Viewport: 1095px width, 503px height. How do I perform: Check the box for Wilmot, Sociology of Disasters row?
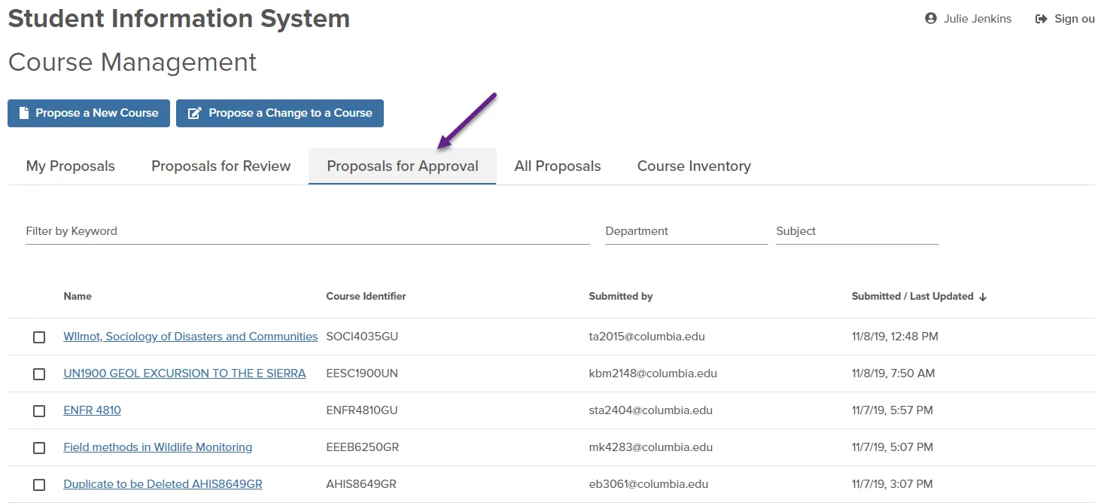coord(39,337)
